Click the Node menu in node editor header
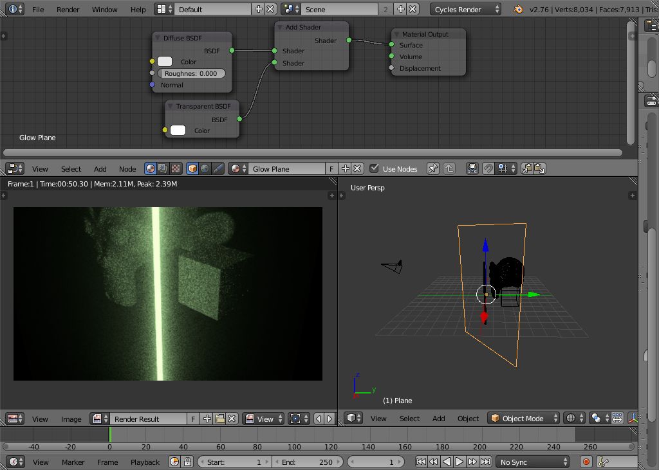Image resolution: width=659 pixels, height=470 pixels. click(x=127, y=168)
